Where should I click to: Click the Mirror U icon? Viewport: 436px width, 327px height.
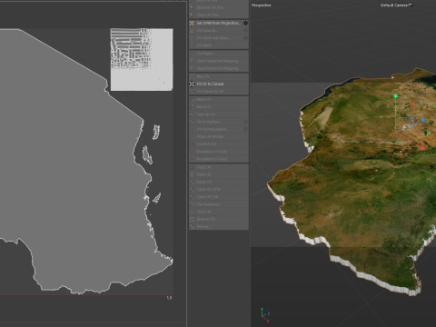coord(192,99)
